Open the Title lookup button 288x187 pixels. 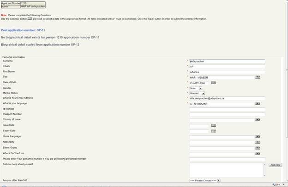pos(258,77)
